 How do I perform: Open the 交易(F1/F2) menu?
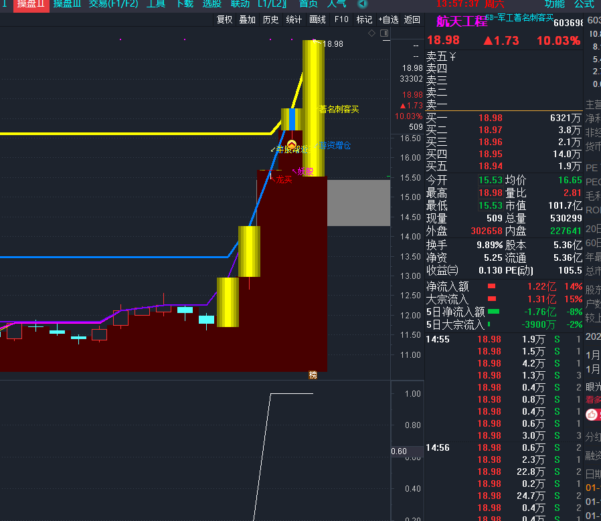(113, 4)
